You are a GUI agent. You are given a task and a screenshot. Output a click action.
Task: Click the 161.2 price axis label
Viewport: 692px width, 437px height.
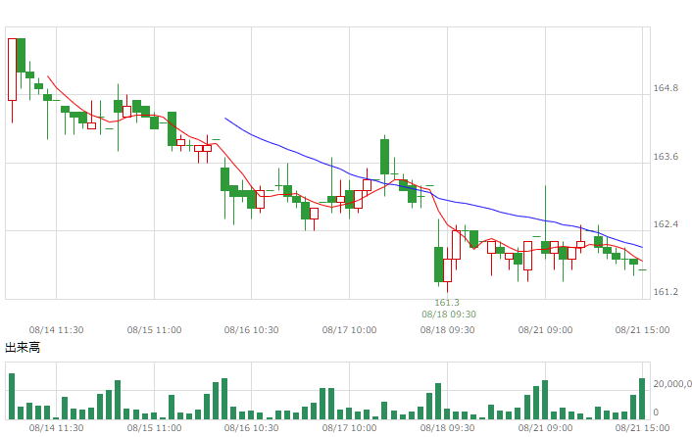[x=666, y=292]
